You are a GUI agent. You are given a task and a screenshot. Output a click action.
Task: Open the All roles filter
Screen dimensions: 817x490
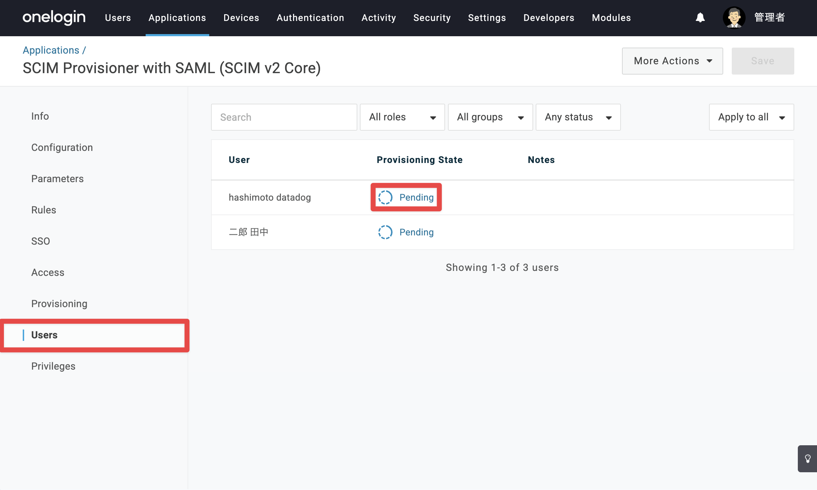point(402,117)
